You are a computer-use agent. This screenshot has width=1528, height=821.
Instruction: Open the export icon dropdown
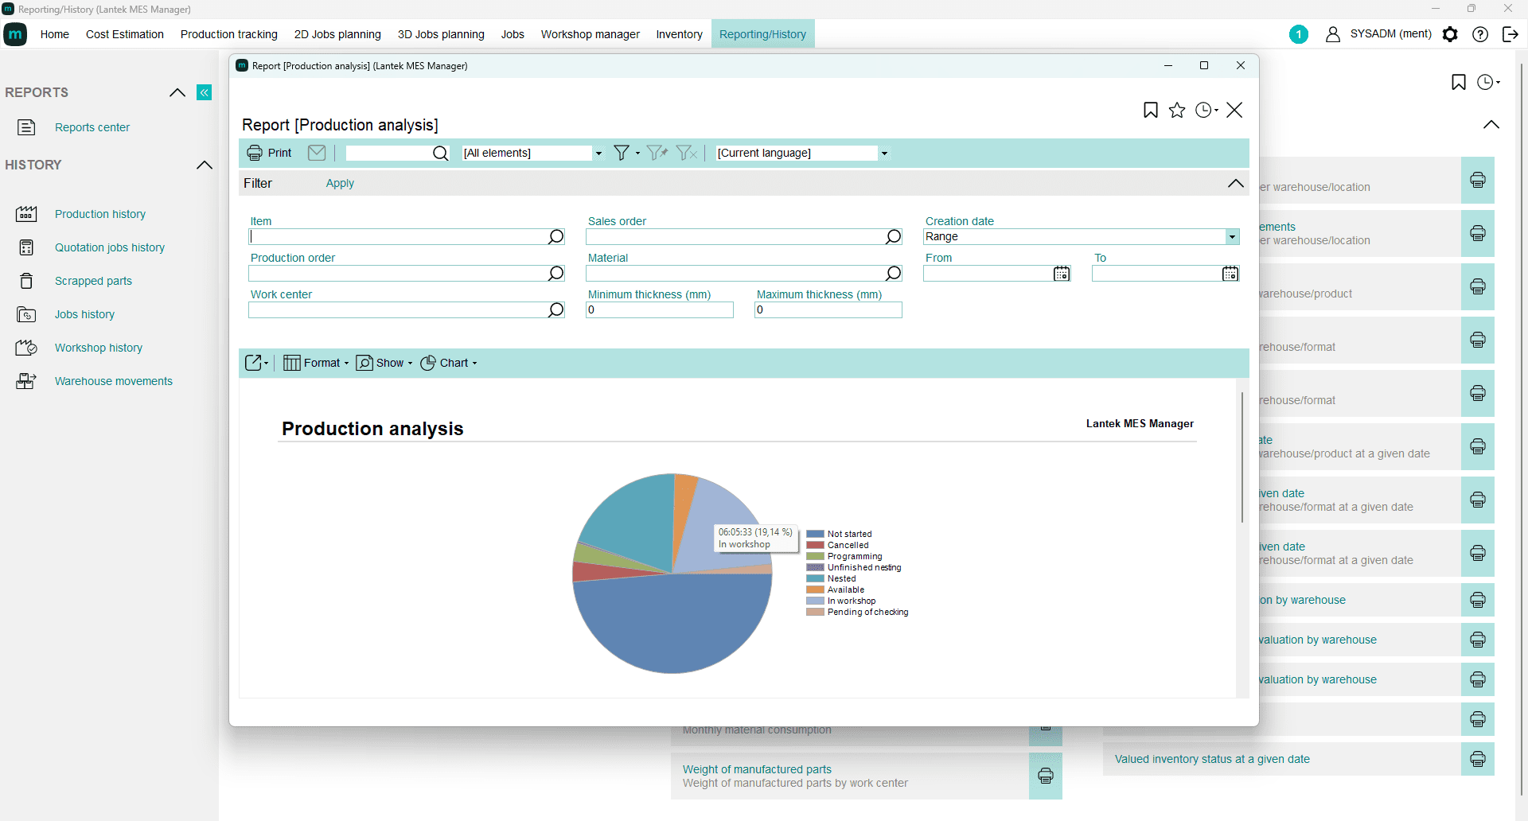click(256, 363)
